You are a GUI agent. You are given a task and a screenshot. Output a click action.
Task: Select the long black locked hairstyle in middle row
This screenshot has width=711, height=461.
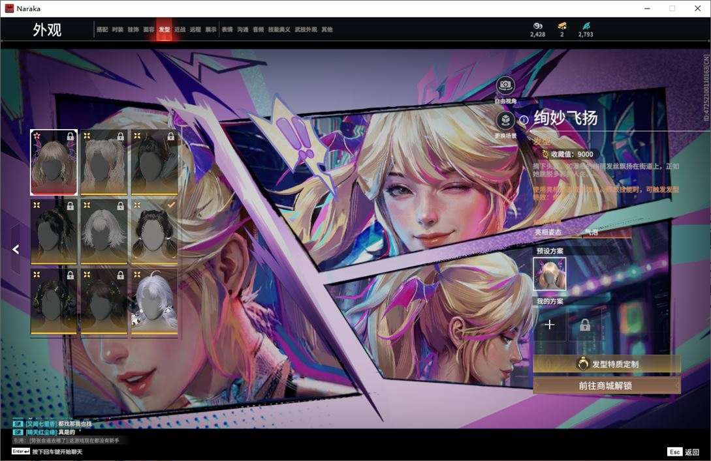click(x=54, y=232)
